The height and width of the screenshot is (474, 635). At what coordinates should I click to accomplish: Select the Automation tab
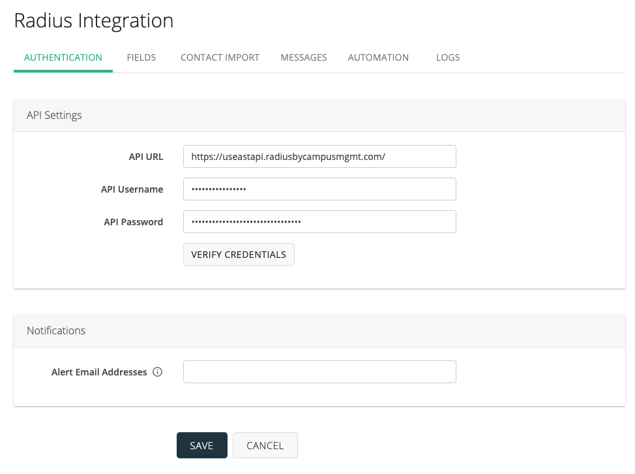coord(378,57)
